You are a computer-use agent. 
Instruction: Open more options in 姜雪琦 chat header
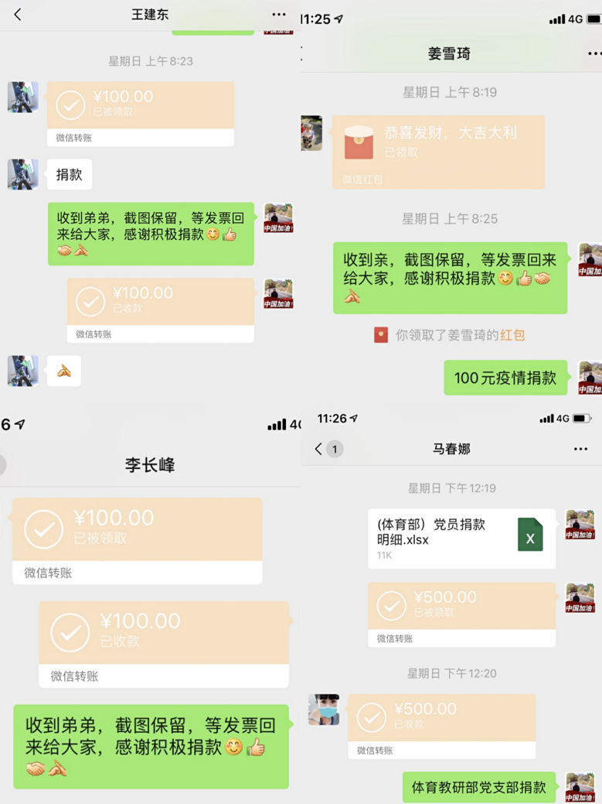(x=594, y=53)
